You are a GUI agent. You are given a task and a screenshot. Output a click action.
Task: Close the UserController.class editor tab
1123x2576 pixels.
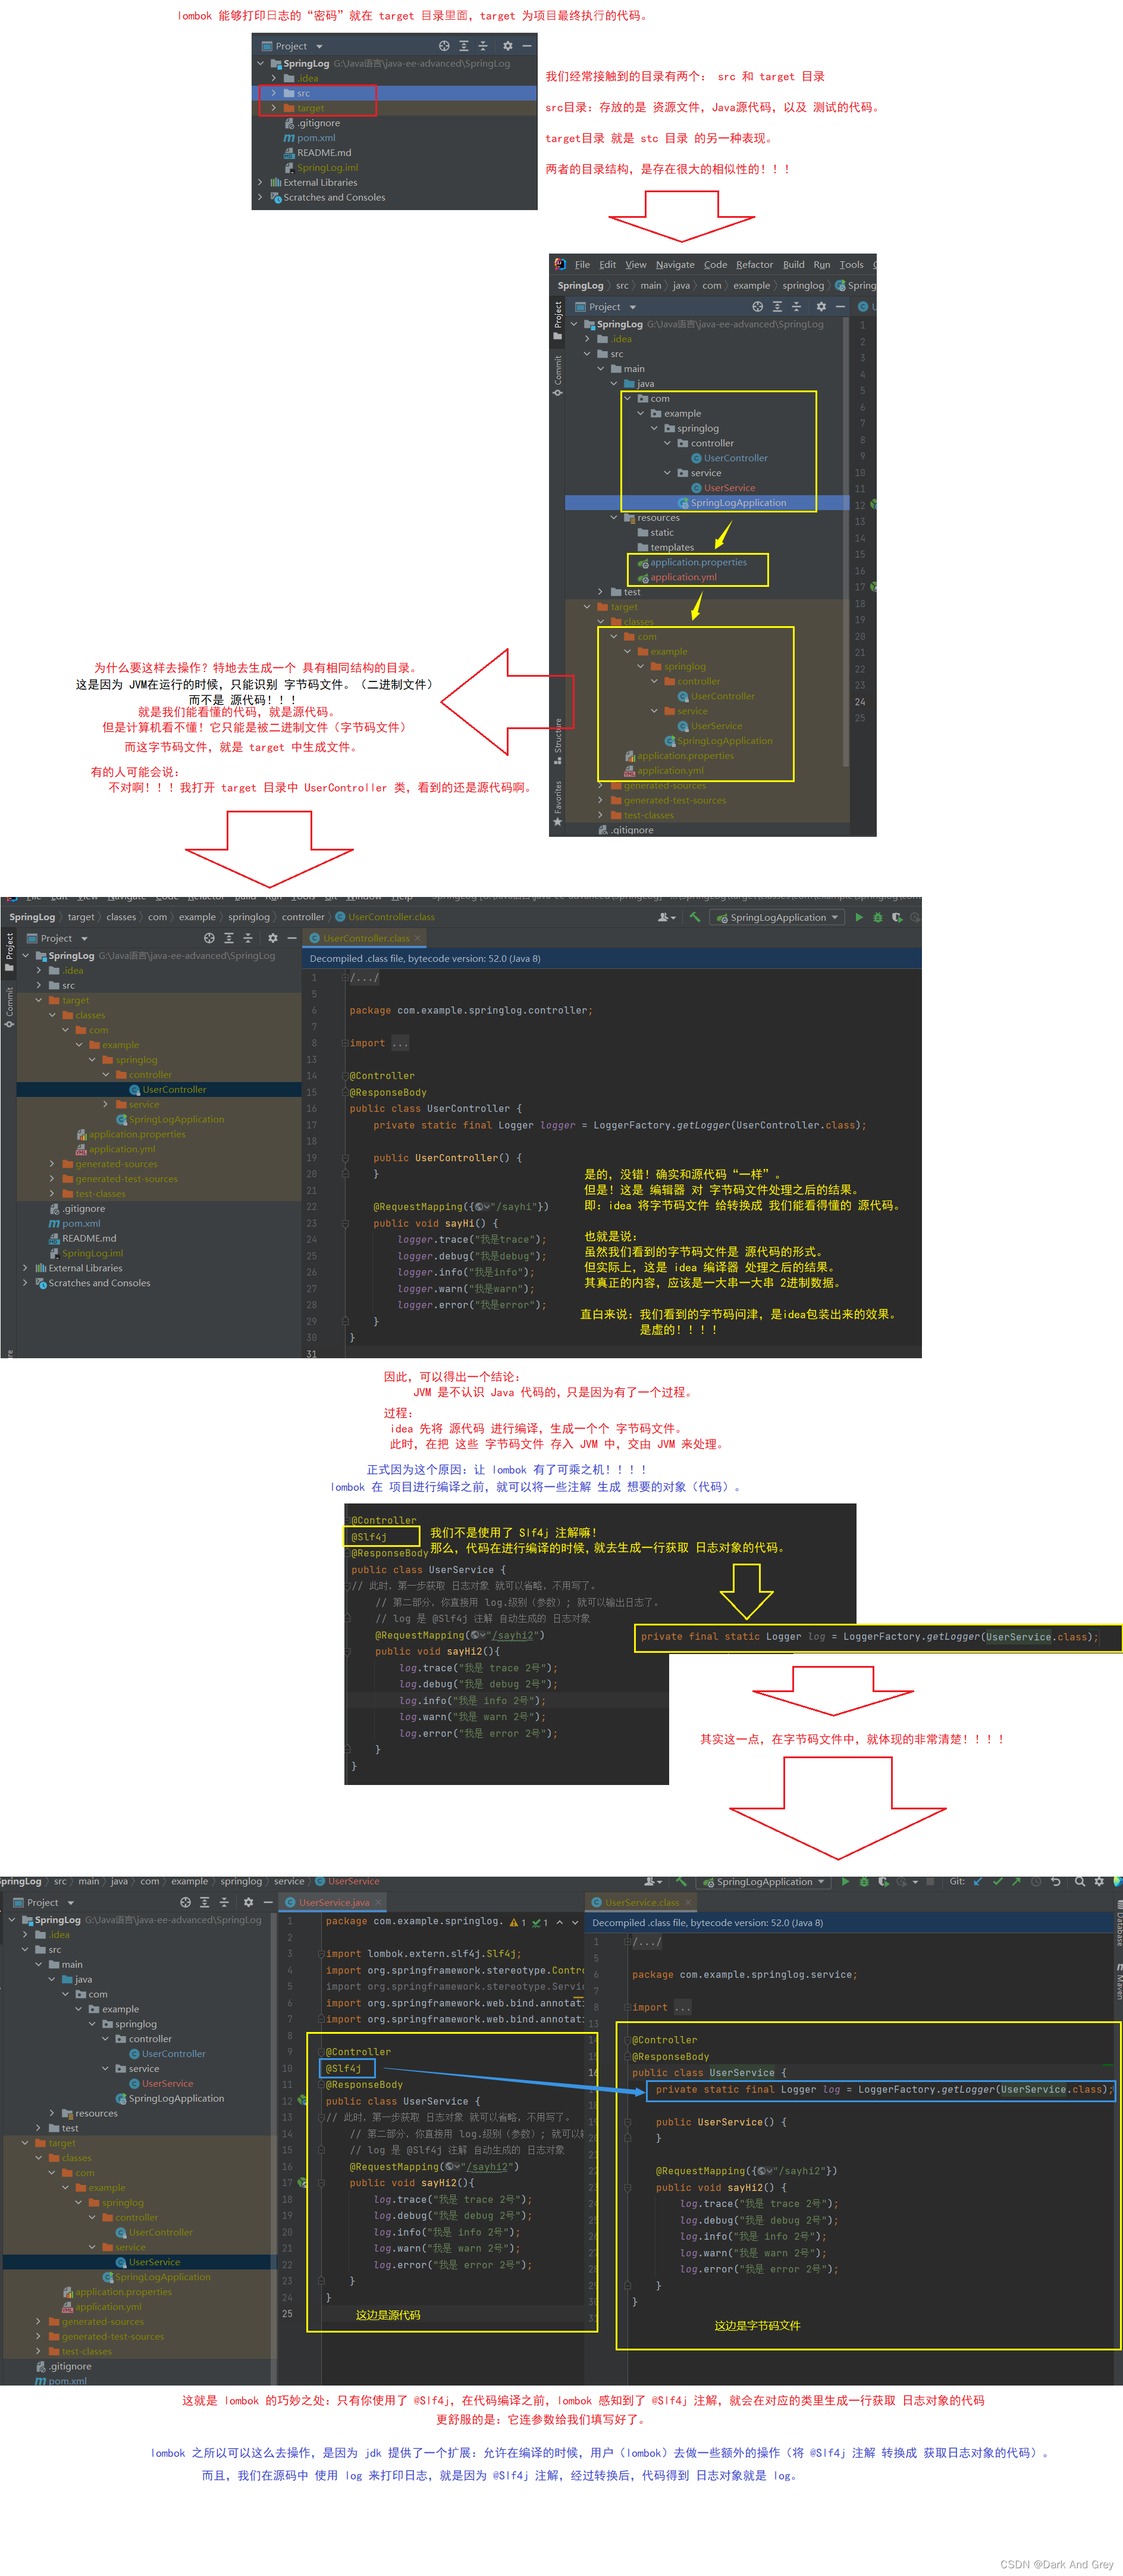[x=418, y=938]
